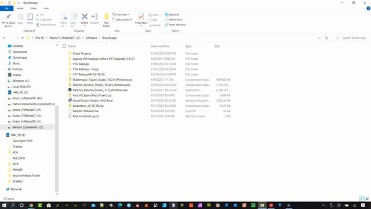The height and width of the screenshot is (209, 371).
Task: Open the New item dropdown
Action: pos(121,15)
